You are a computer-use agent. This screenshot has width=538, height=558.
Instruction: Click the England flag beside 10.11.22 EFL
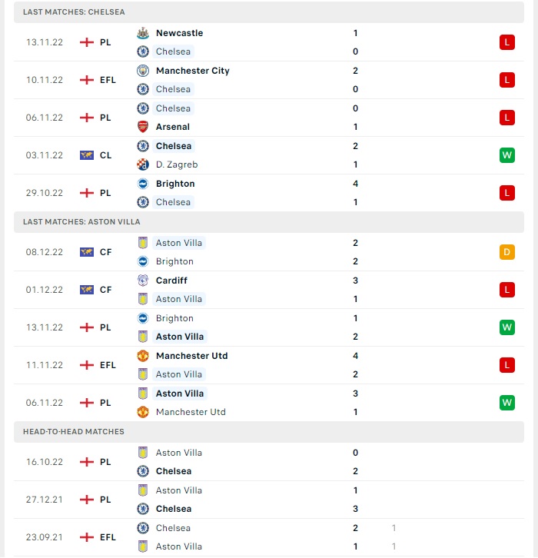click(x=87, y=80)
